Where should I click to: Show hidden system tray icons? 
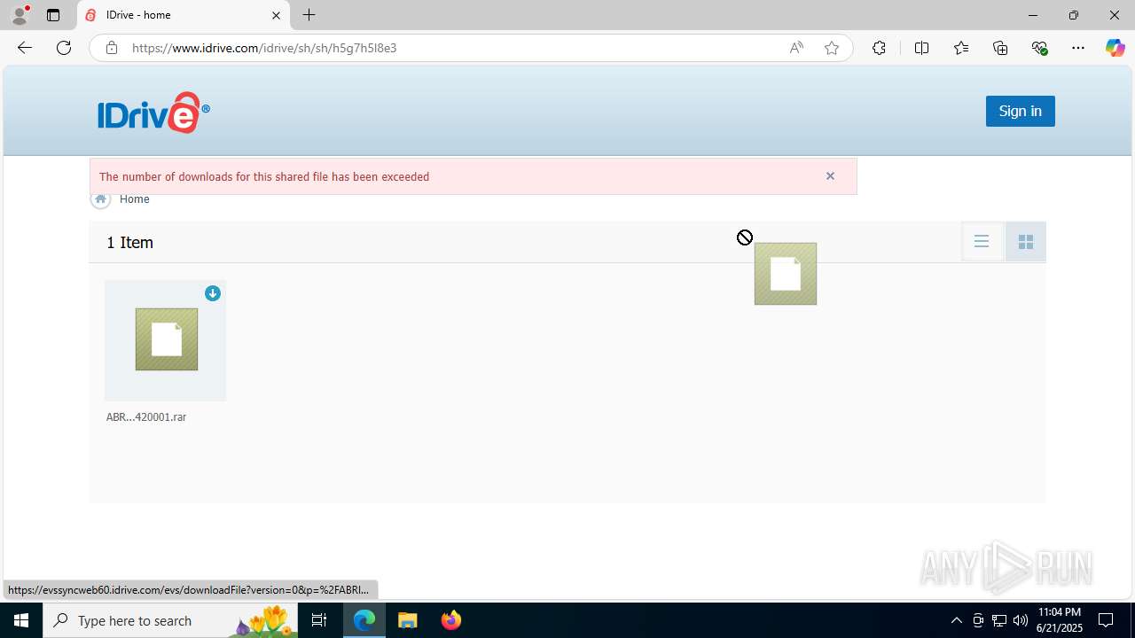(x=956, y=620)
